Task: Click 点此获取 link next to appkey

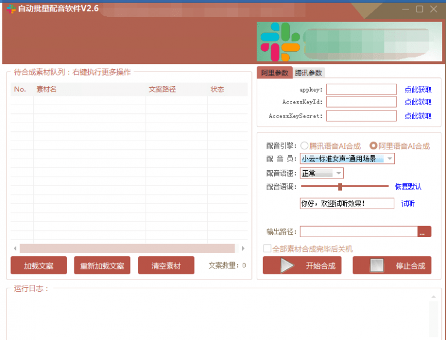Action: coord(418,90)
